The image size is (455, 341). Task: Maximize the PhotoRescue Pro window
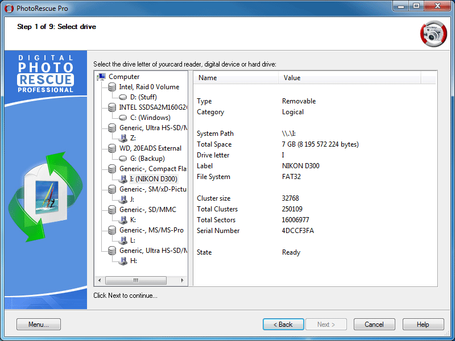(x=416, y=6)
